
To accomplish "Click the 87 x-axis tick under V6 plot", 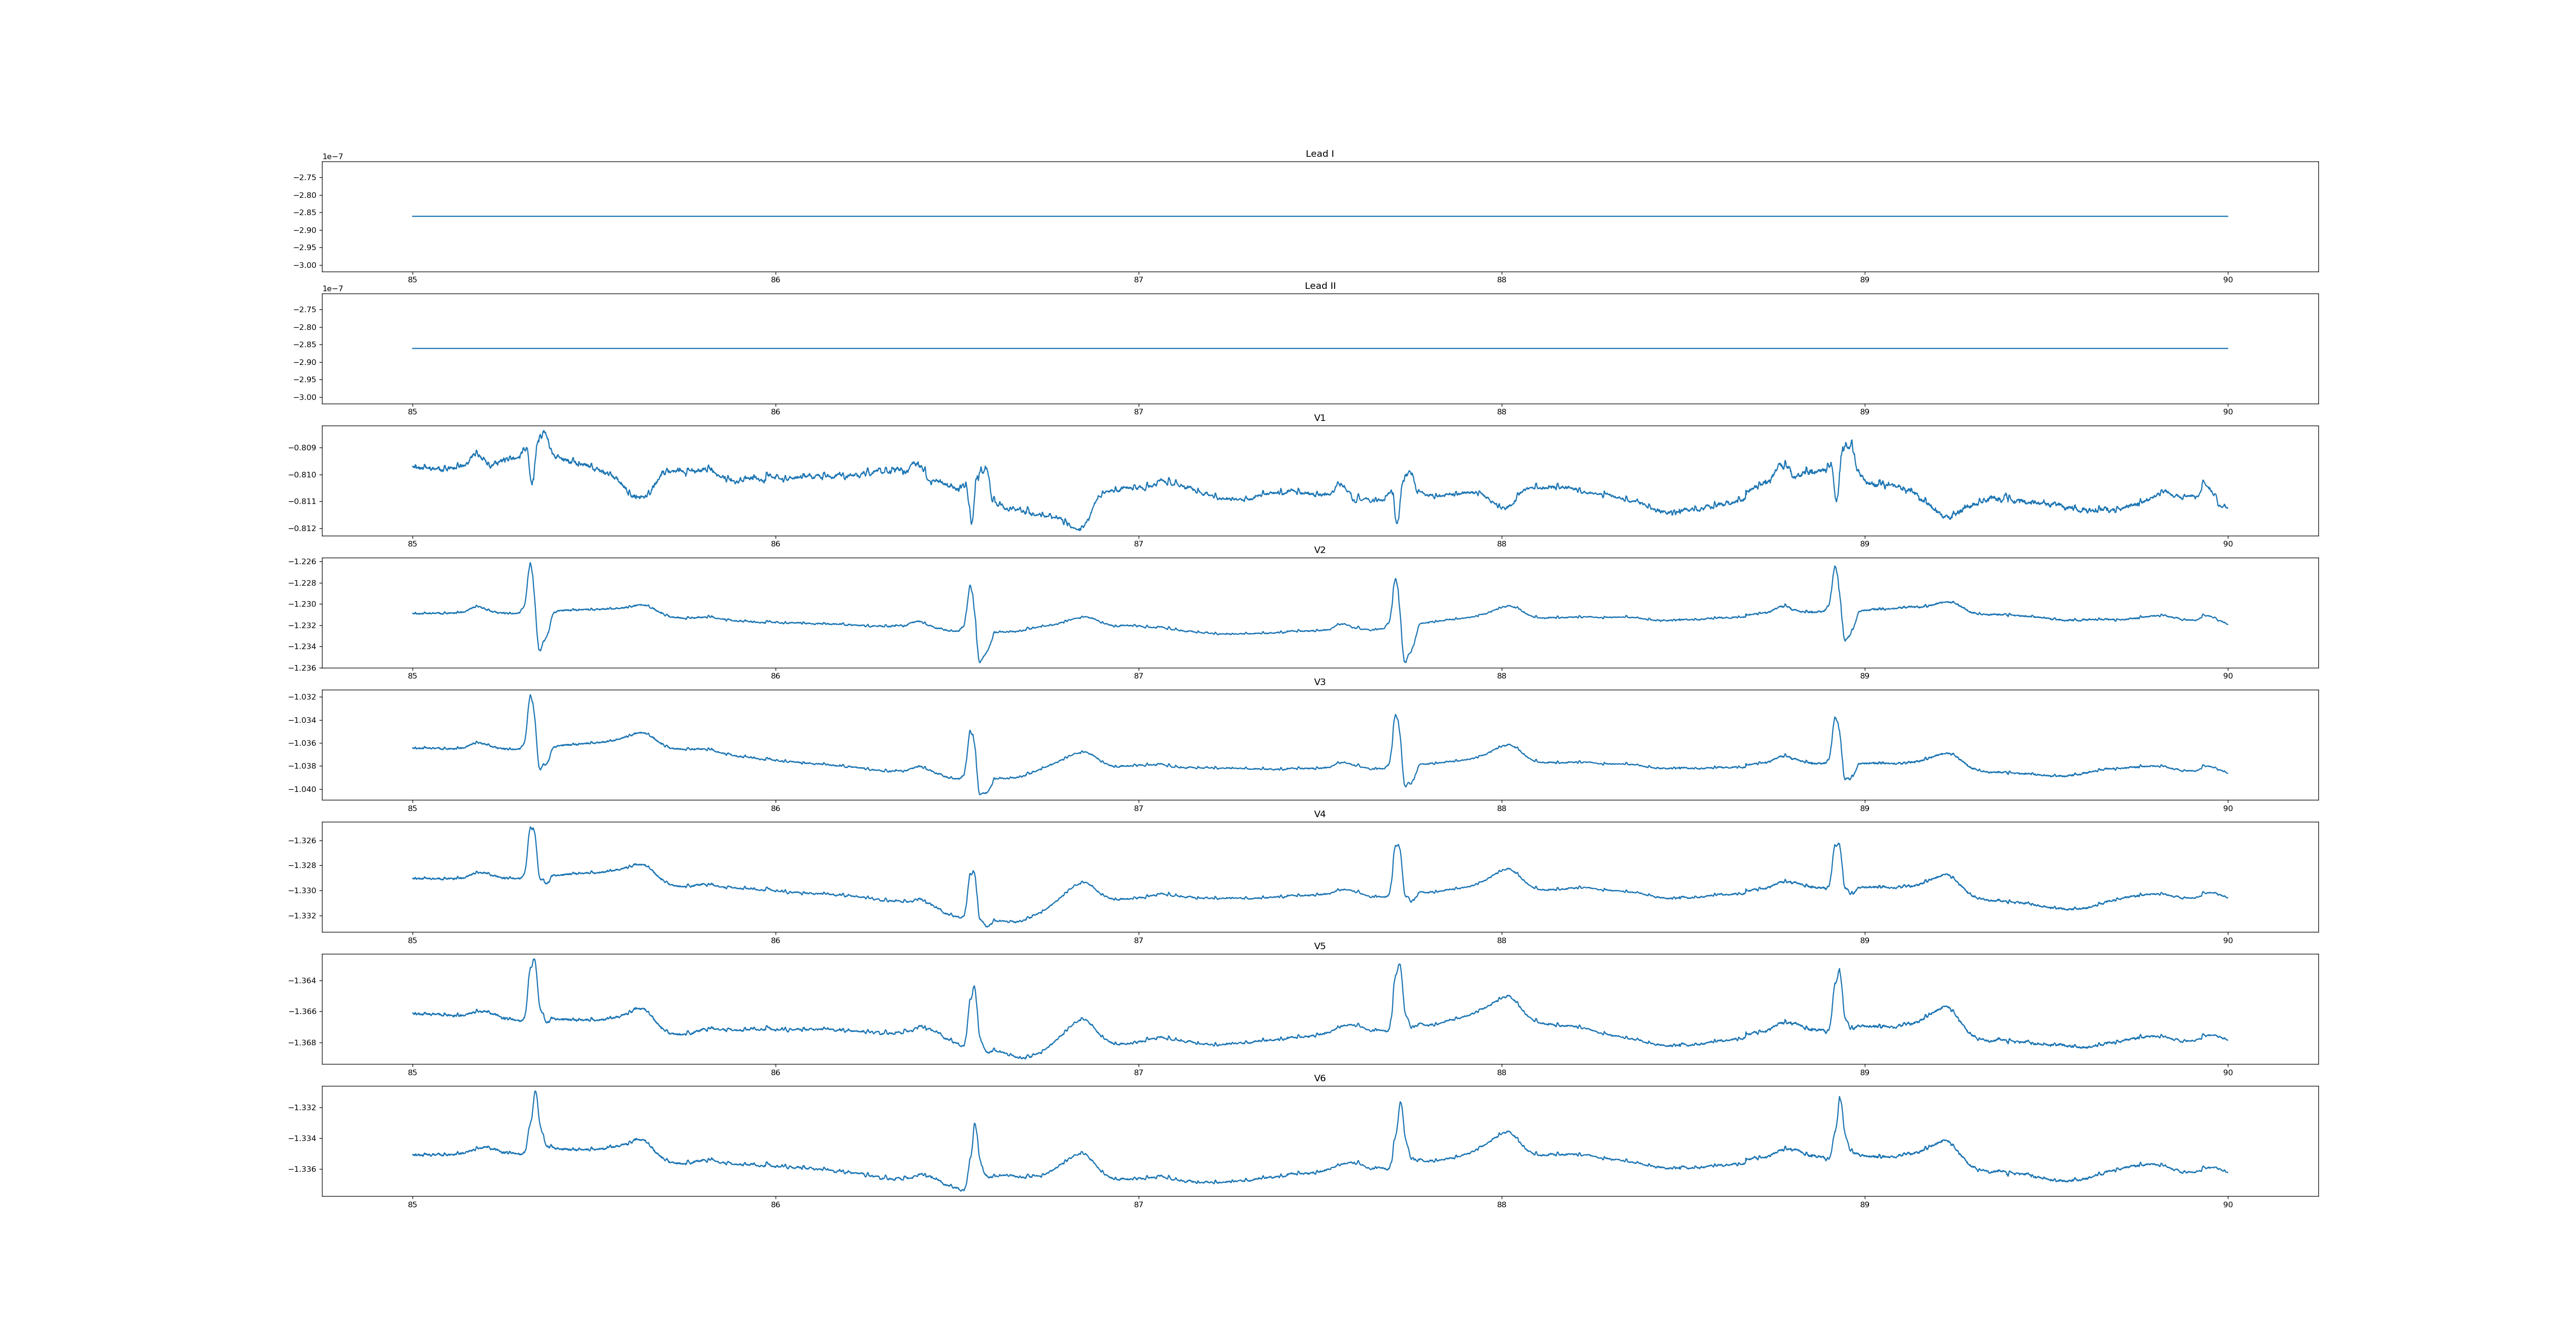I will 1138,1205.
